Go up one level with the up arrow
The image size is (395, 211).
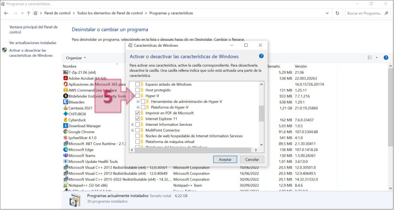[x=29, y=13]
